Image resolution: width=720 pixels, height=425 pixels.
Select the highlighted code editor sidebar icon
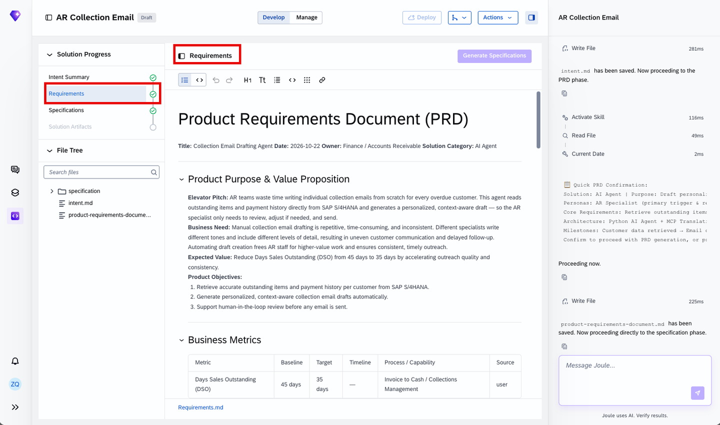click(x=15, y=216)
